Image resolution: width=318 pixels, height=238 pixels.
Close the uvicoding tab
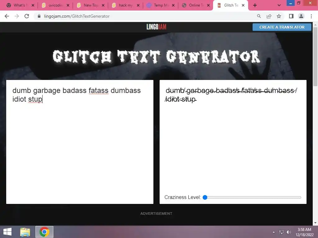pyautogui.click(x=68, y=5)
